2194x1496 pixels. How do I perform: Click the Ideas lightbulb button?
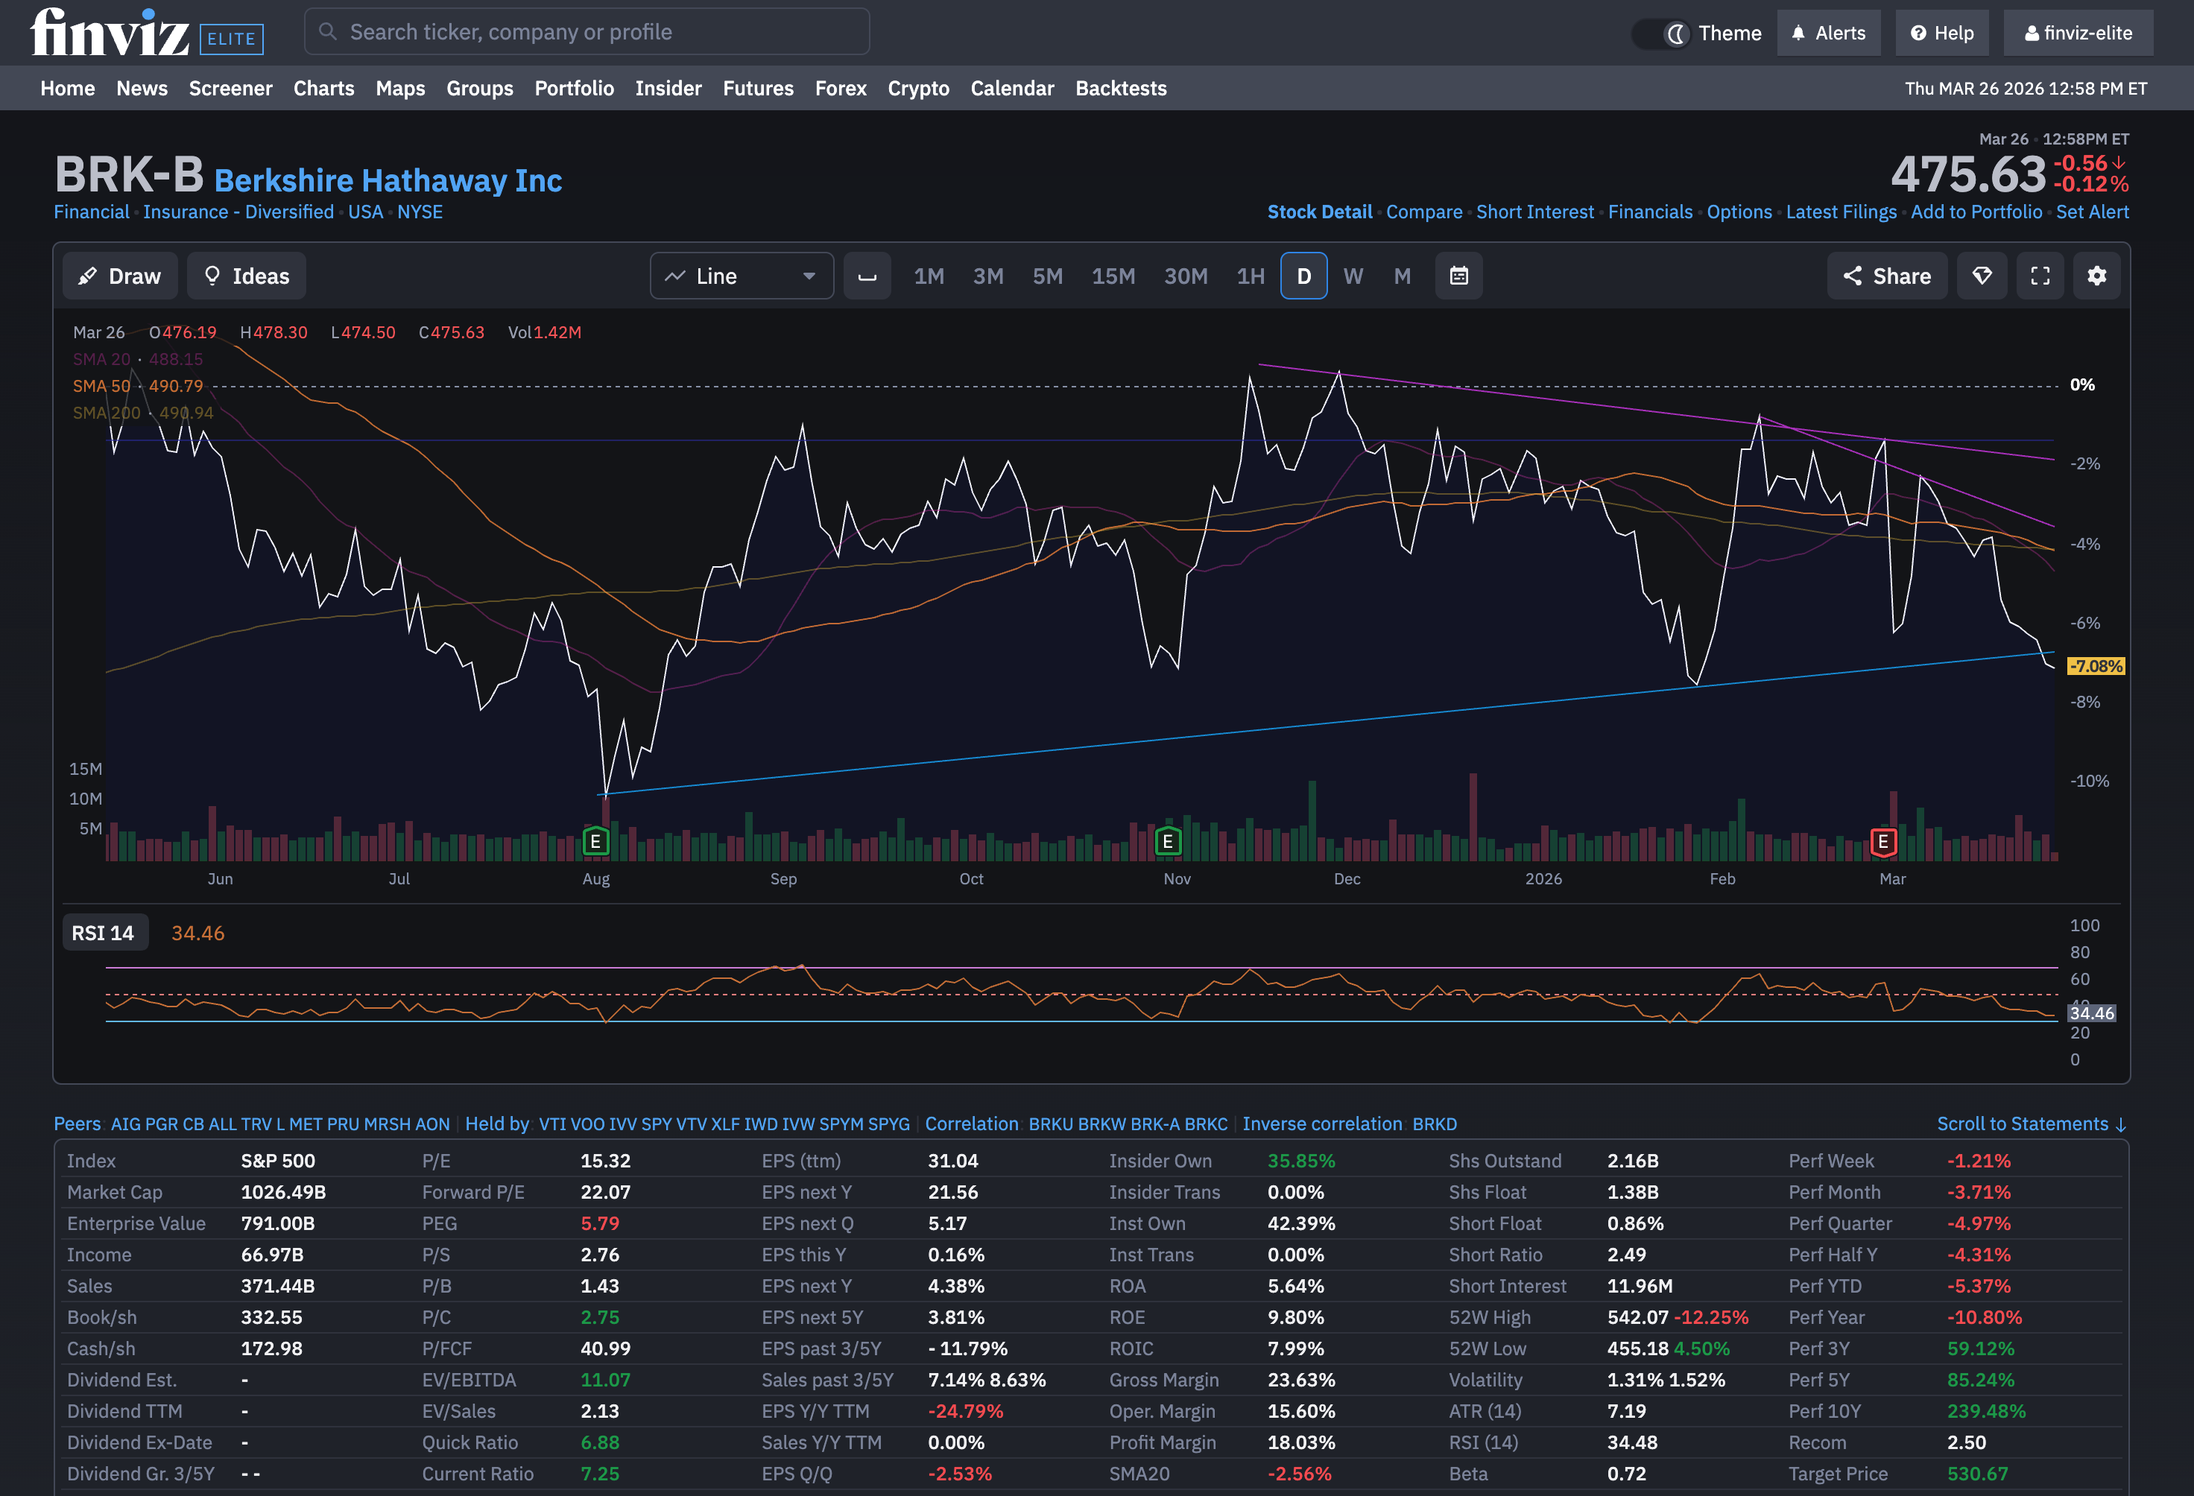click(247, 276)
